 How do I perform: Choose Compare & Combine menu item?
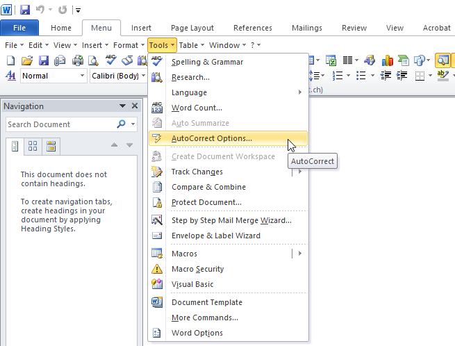(228, 187)
